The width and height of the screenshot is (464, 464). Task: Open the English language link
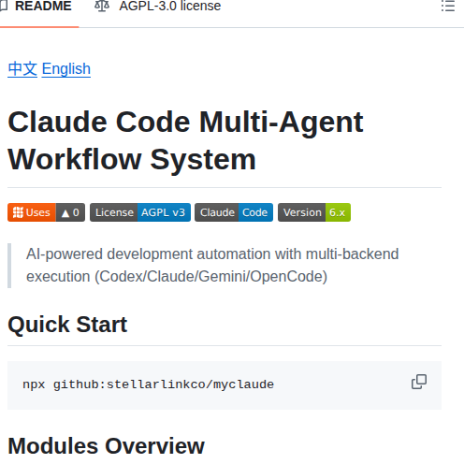[x=66, y=69]
